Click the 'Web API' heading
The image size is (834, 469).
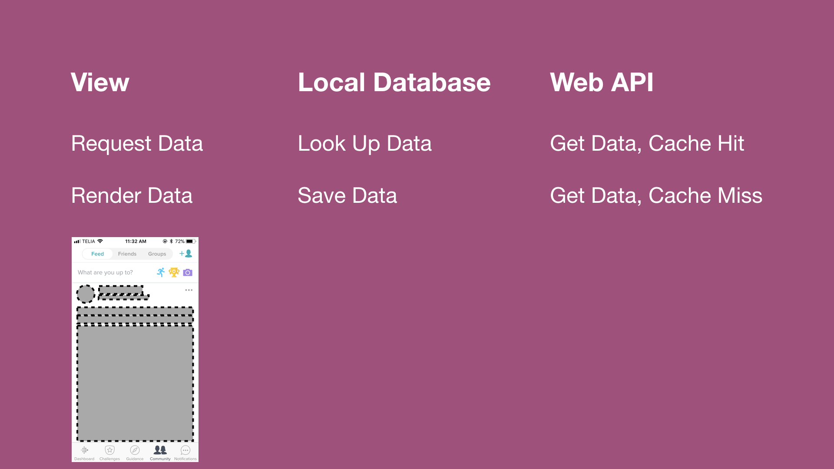(x=602, y=83)
